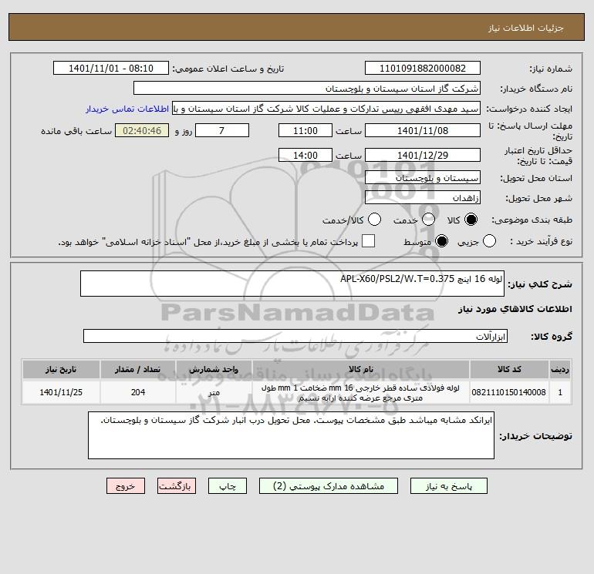Select the کالا radio button
Viewport: 594px width, 574px height.
[471, 220]
